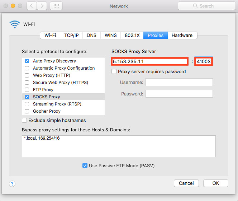238x201 pixels.
Task: Select FTP Proxy row label
Action: click(x=43, y=90)
